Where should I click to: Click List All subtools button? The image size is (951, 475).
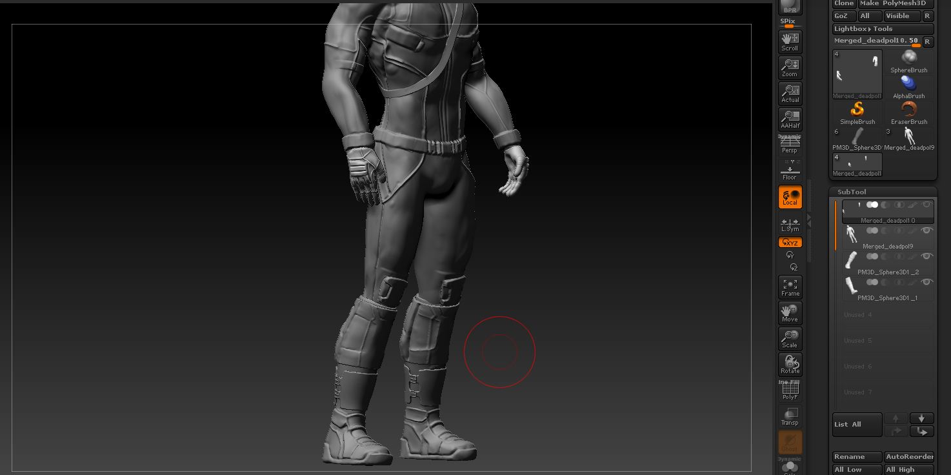(x=857, y=425)
